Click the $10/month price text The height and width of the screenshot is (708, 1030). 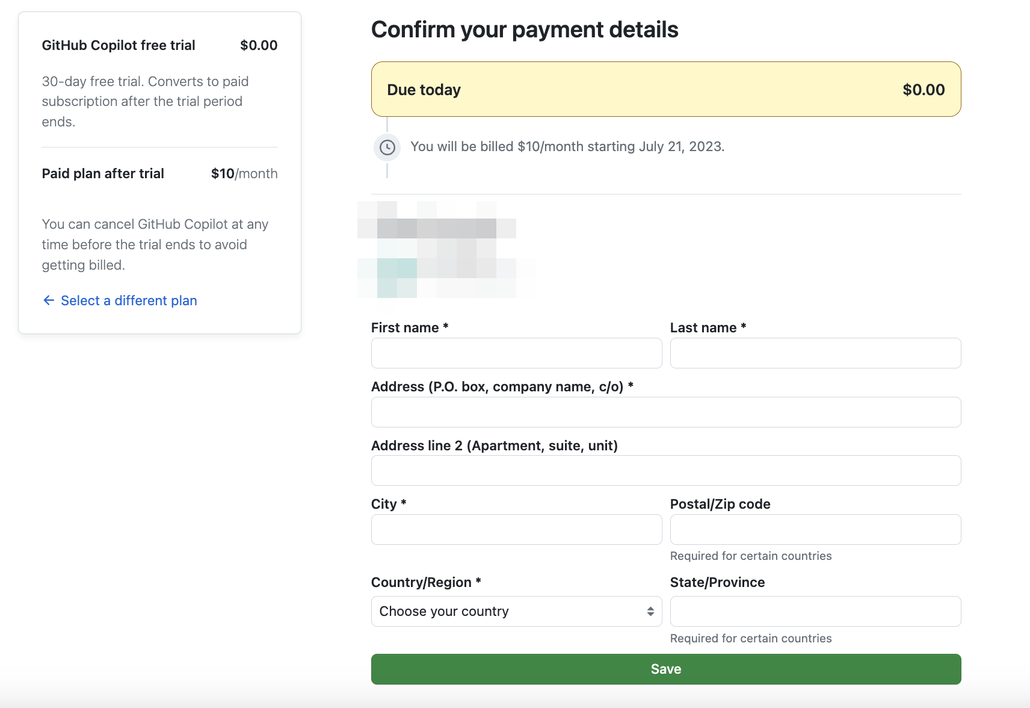[x=244, y=173]
